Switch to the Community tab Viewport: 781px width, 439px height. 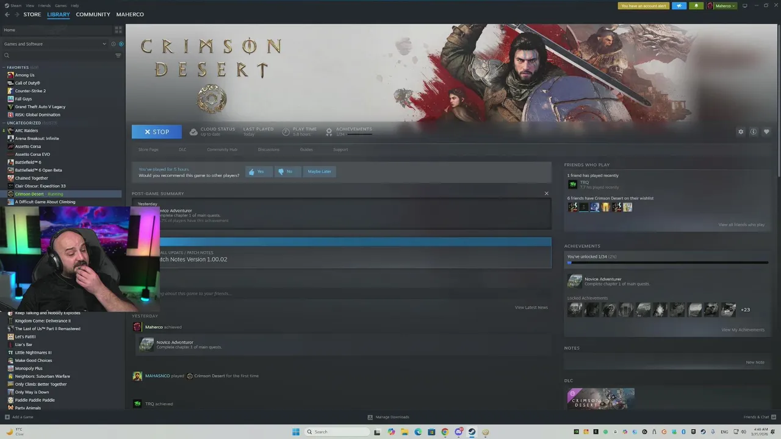[x=93, y=15]
